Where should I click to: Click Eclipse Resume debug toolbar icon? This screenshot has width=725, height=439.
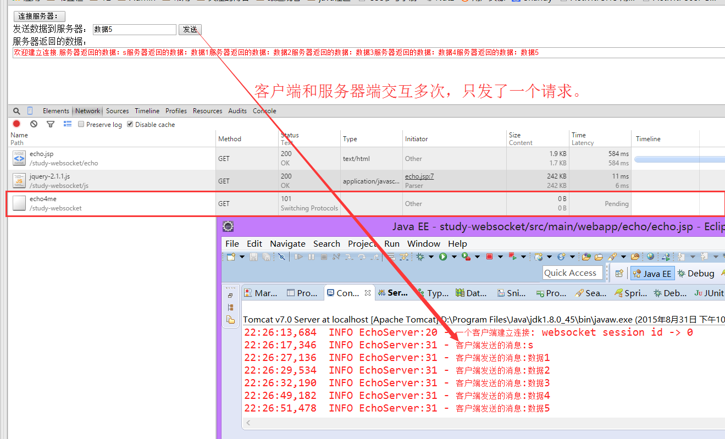pos(298,257)
